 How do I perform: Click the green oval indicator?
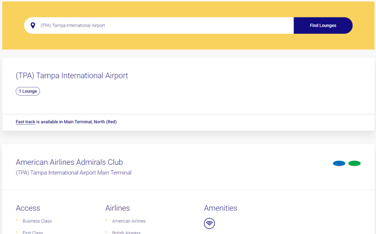[355, 163]
